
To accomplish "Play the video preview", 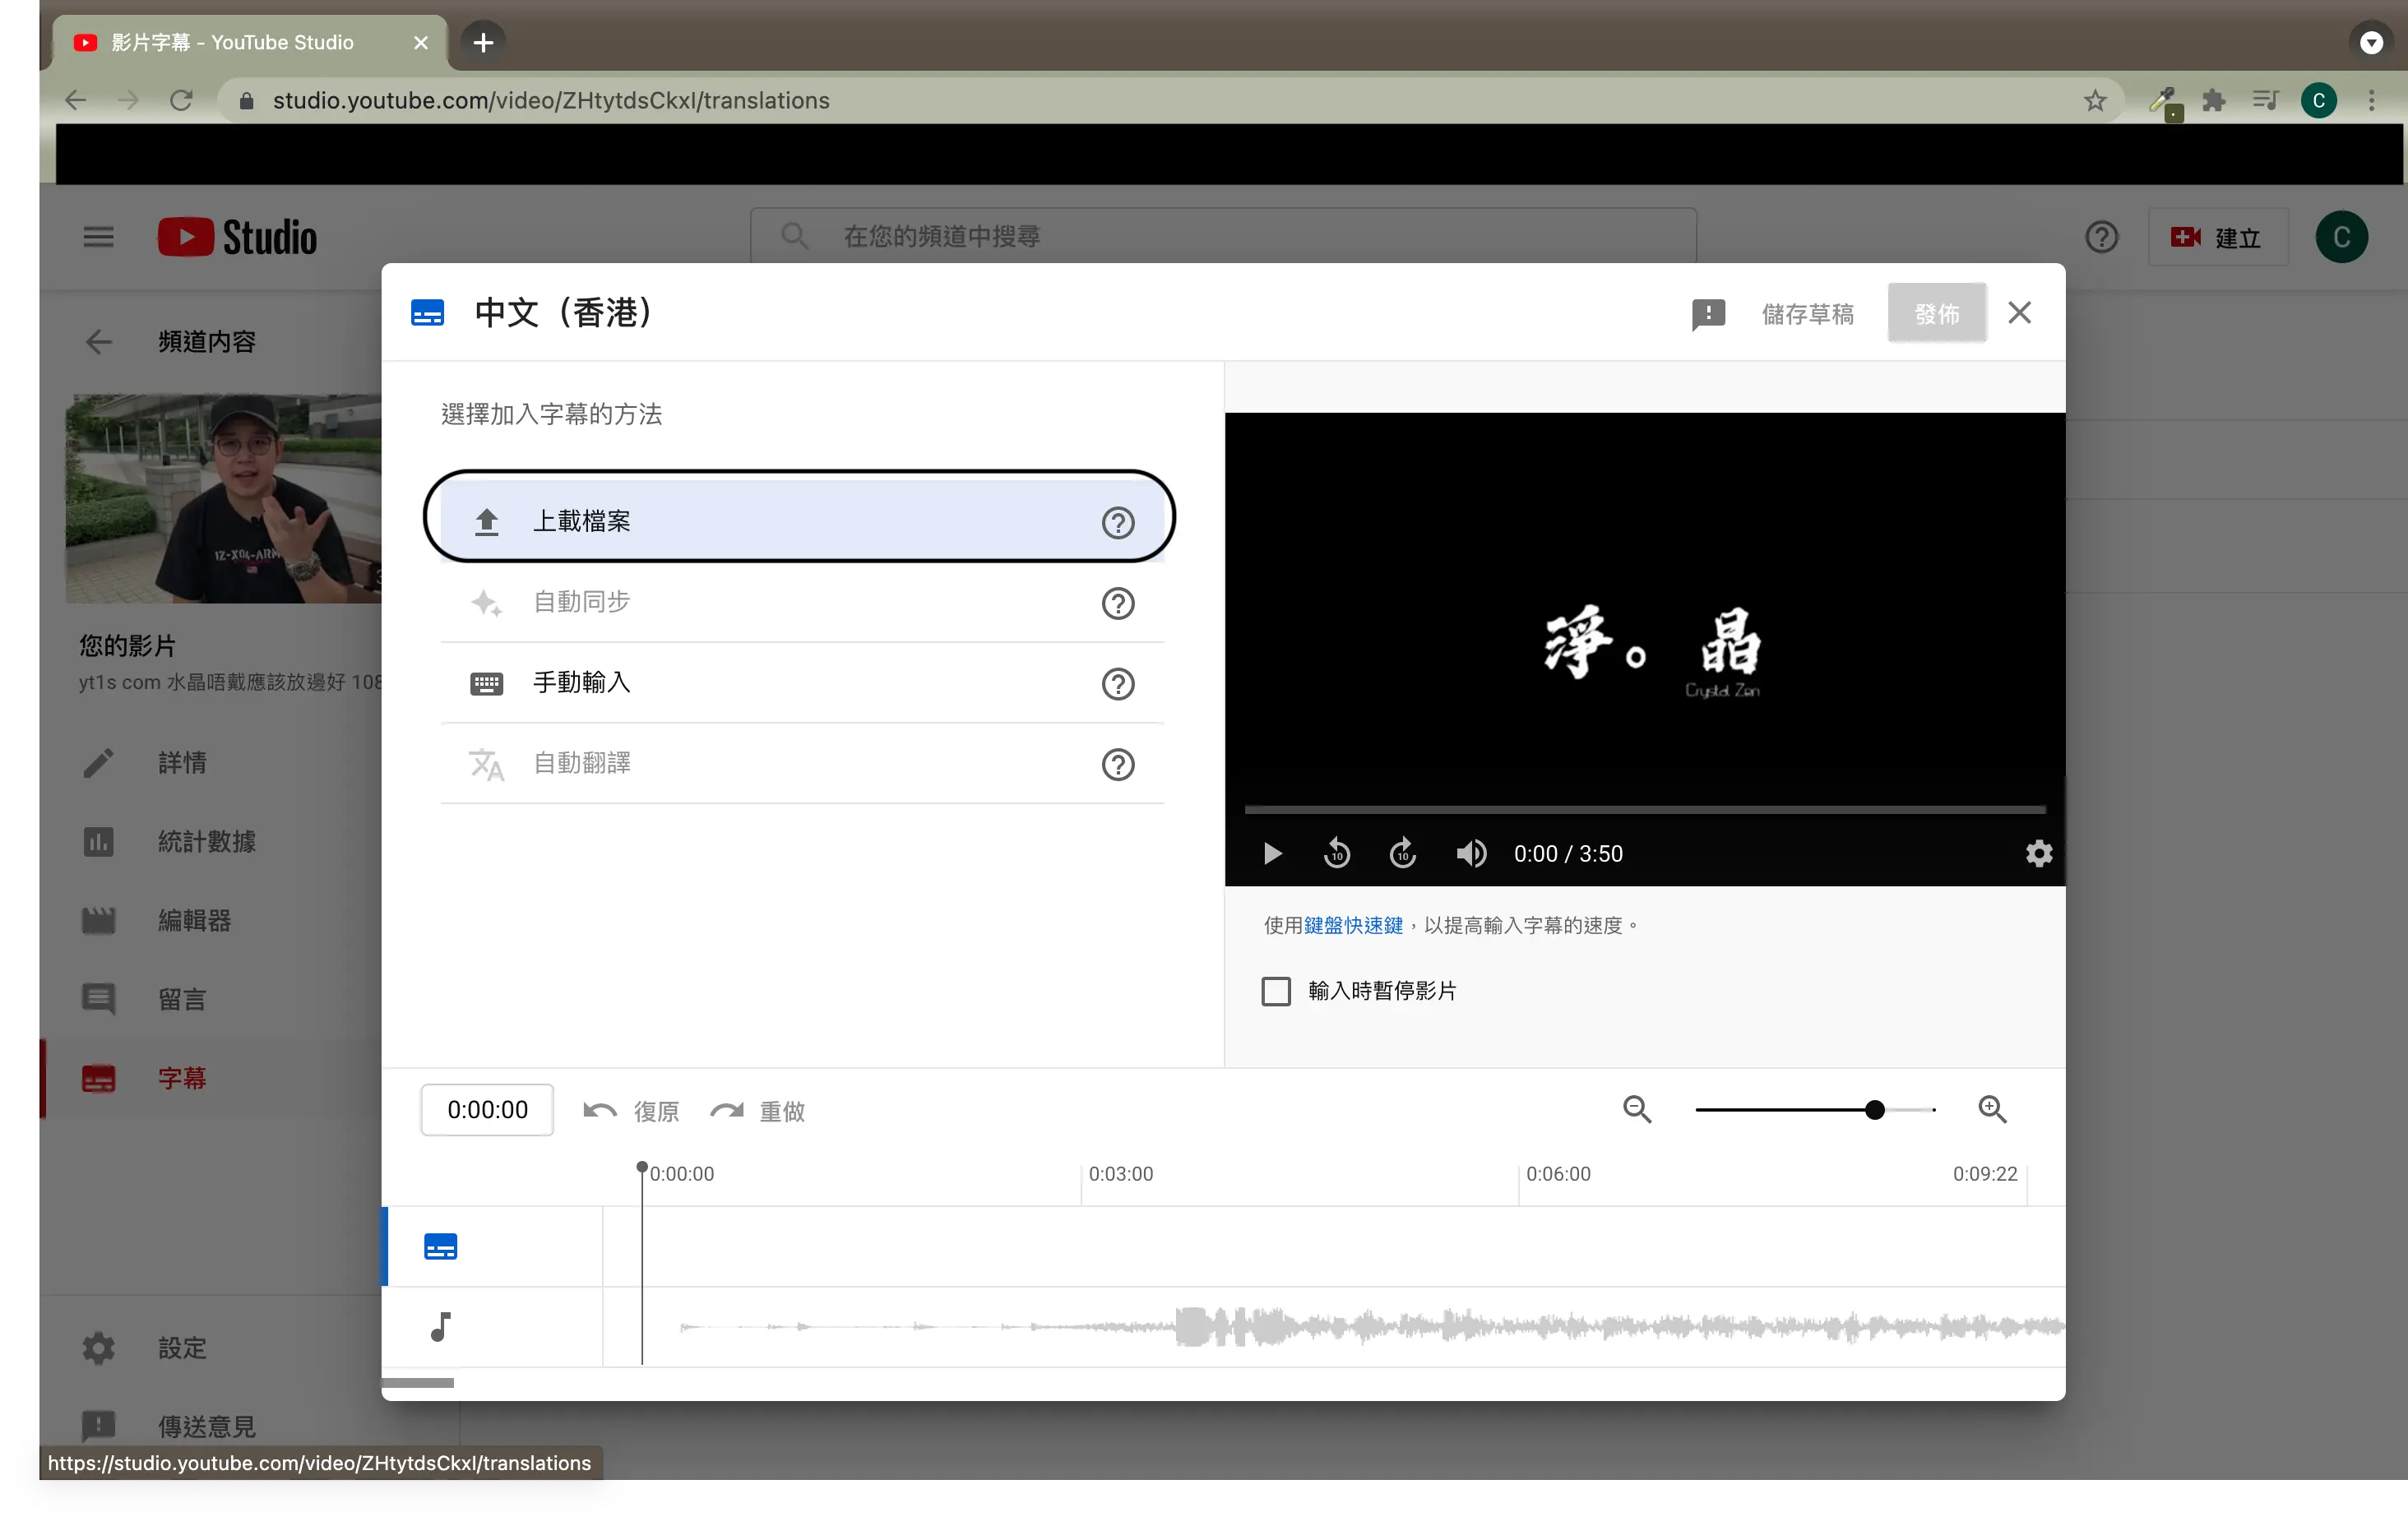I will click(1272, 854).
